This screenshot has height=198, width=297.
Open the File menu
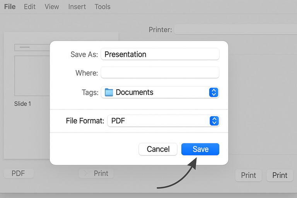click(x=10, y=7)
